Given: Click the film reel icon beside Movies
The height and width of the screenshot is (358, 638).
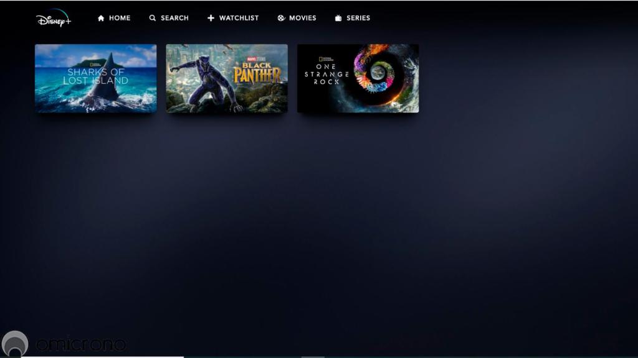Looking at the screenshot, I should (281, 18).
